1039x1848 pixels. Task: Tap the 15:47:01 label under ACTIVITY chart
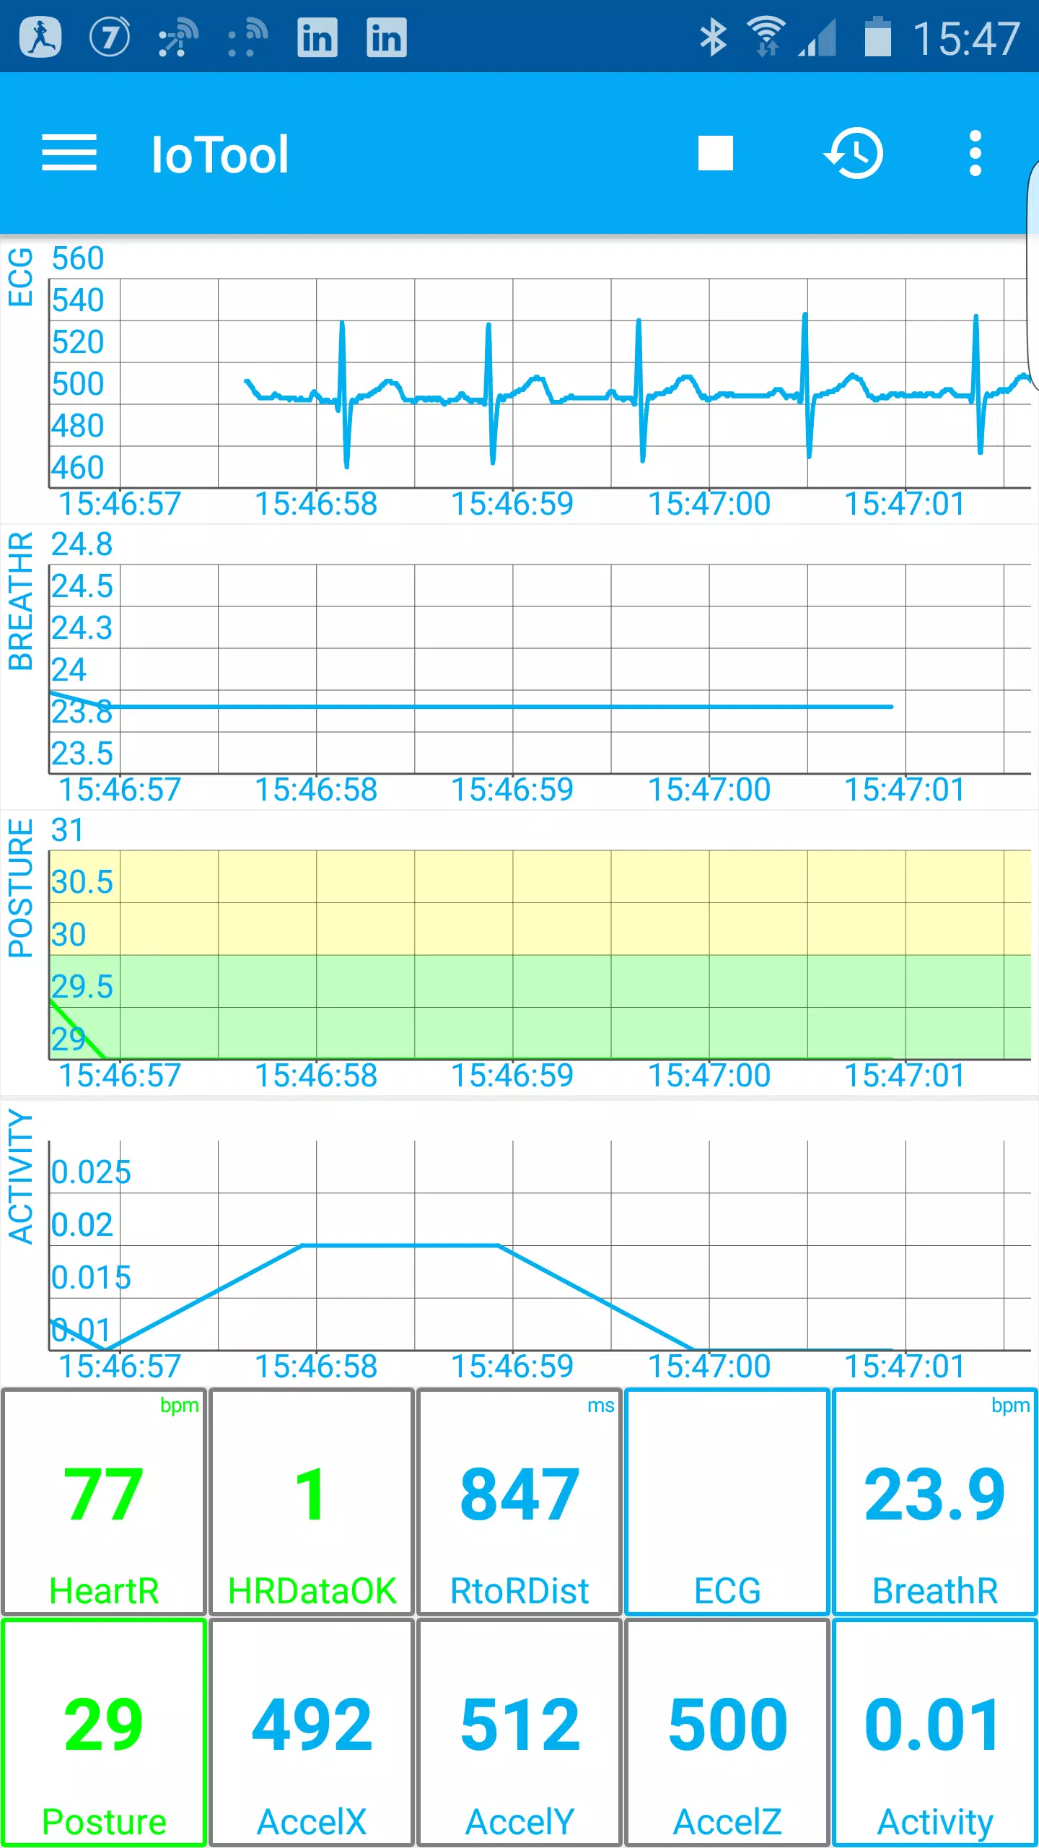pyautogui.click(x=905, y=1367)
